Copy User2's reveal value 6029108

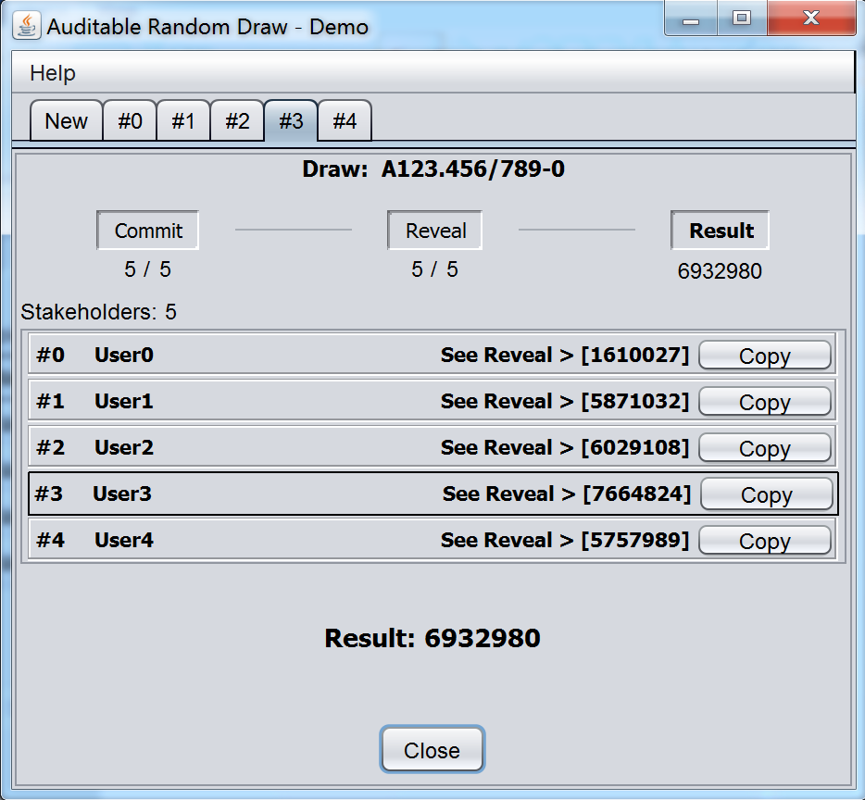(x=765, y=448)
